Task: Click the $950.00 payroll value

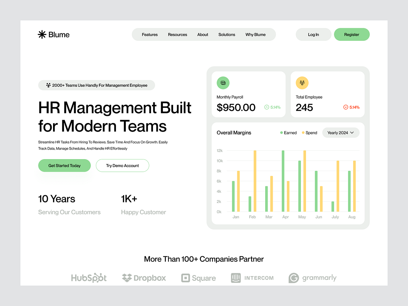Action: (x=236, y=107)
